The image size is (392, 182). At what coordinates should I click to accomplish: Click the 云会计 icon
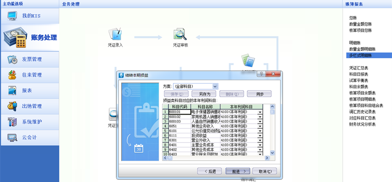point(12,138)
